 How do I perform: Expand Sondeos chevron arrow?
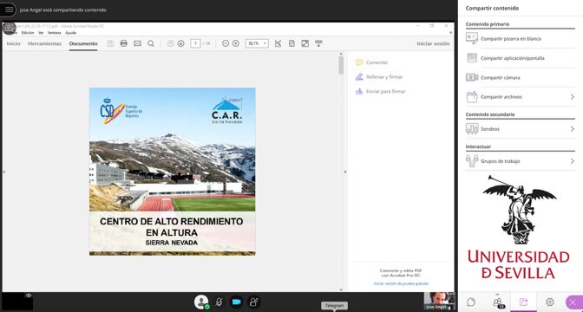tap(573, 129)
